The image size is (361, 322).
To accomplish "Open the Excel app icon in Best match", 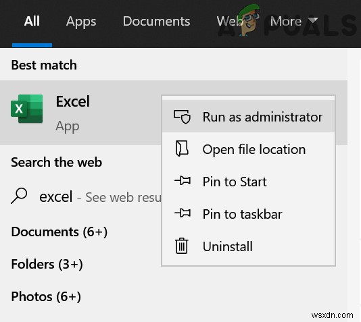I will (27, 109).
